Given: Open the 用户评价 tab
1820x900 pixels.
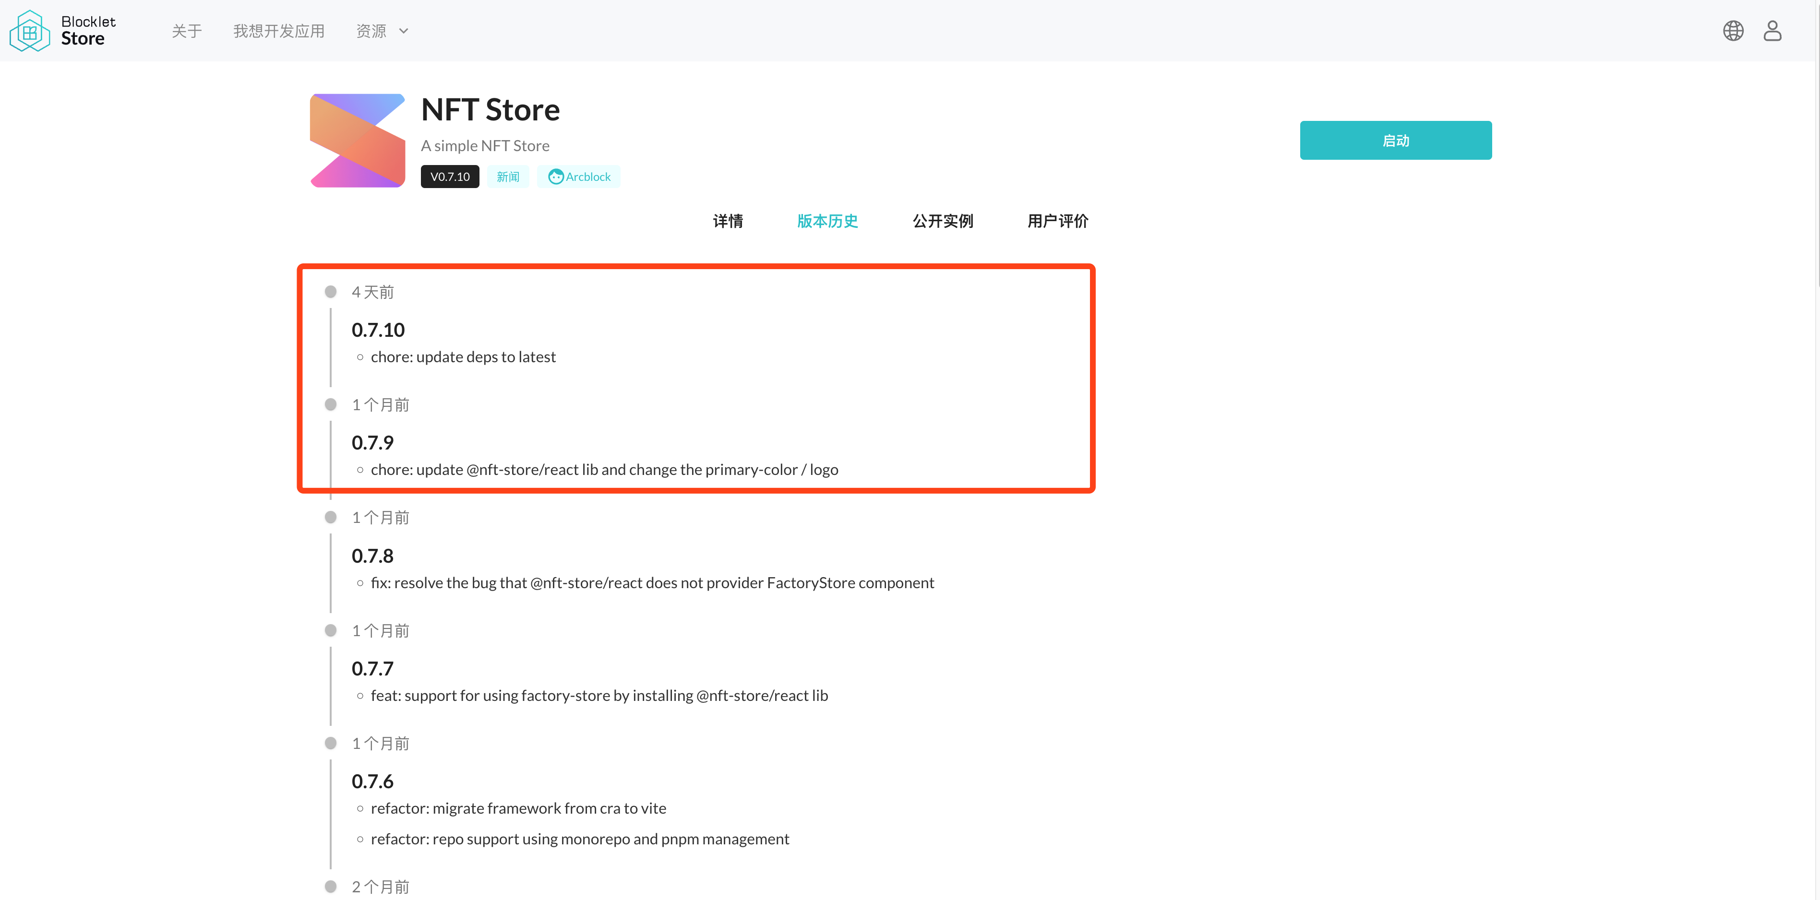Looking at the screenshot, I should pyautogui.click(x=1058, y=221).
